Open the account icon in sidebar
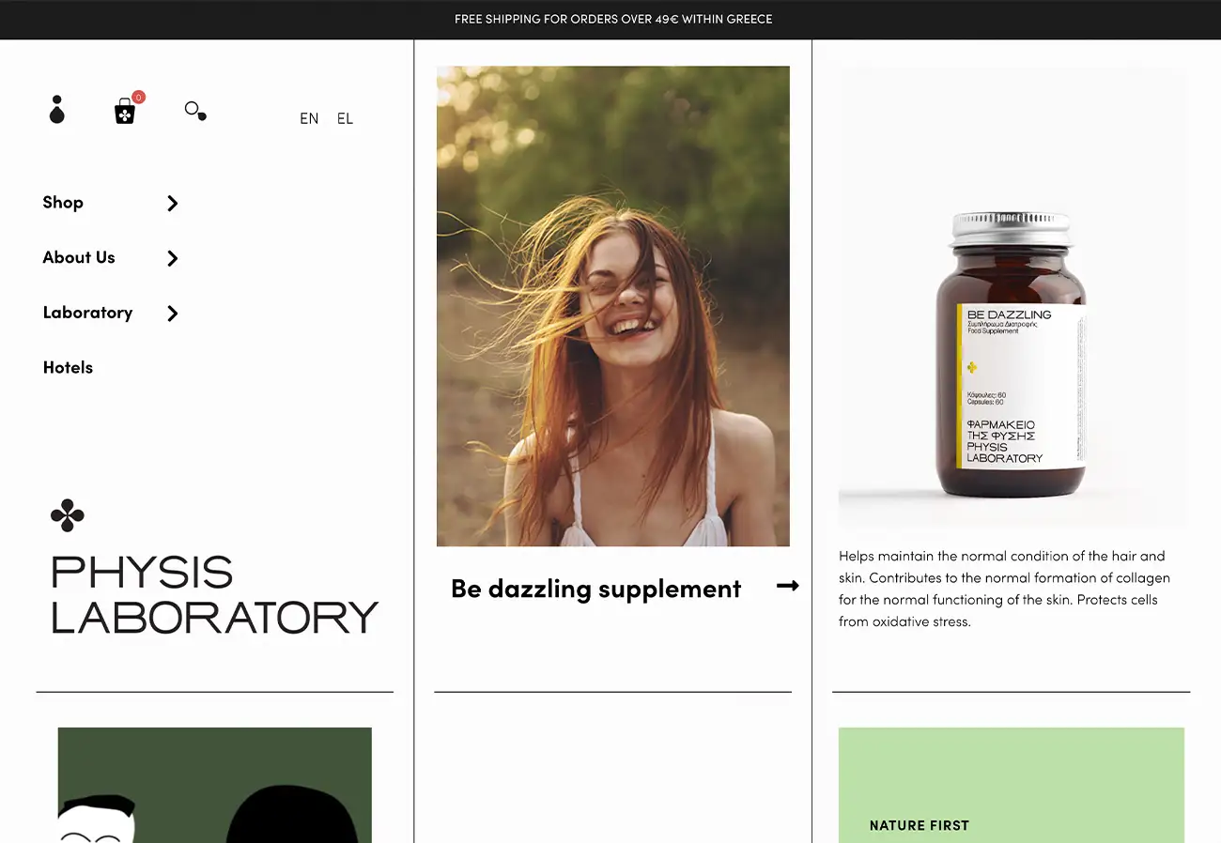1221x843 pixels. [57, 110]
